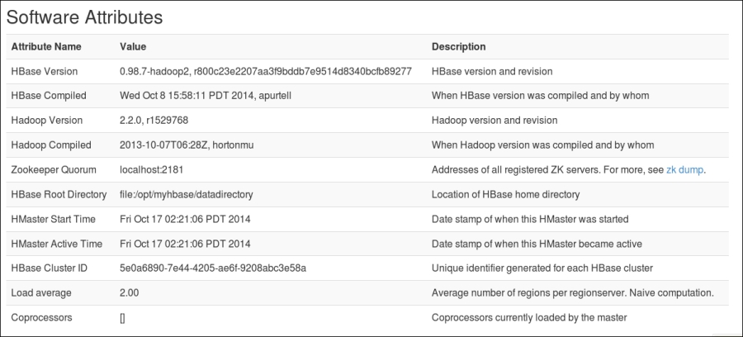The width and height of the screenshot is (743, 337).
Task: Select the Attribute Name column header
Action: pos(46,46)
